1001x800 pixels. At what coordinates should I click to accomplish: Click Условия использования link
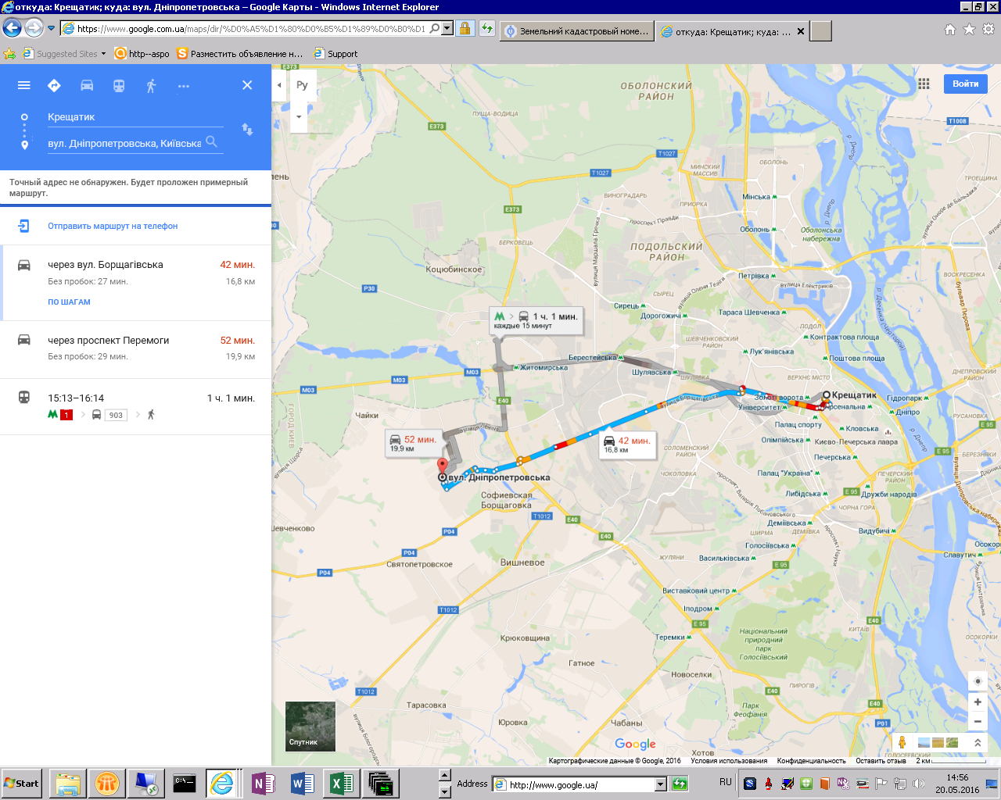tap(729, 761)
